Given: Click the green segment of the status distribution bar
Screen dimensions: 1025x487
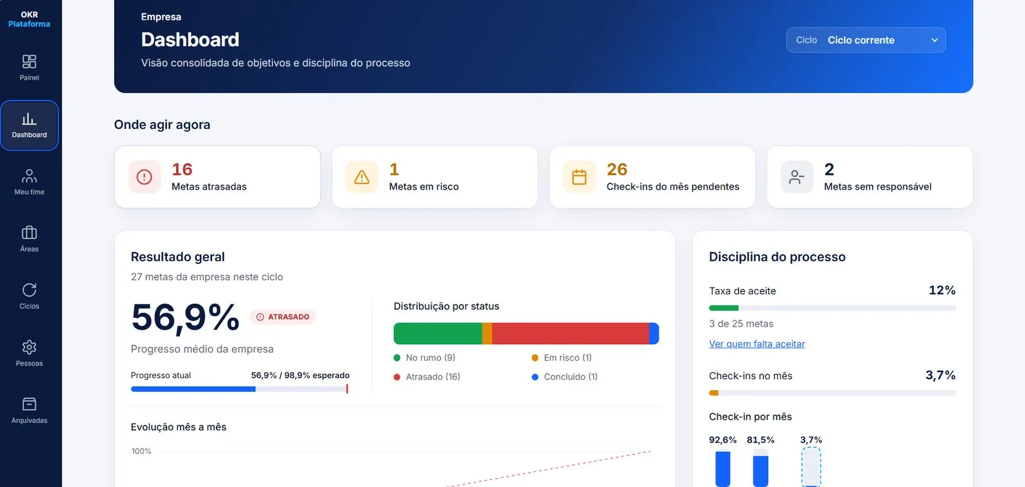Looking at the screenshot, I should (x=438, y=334).
